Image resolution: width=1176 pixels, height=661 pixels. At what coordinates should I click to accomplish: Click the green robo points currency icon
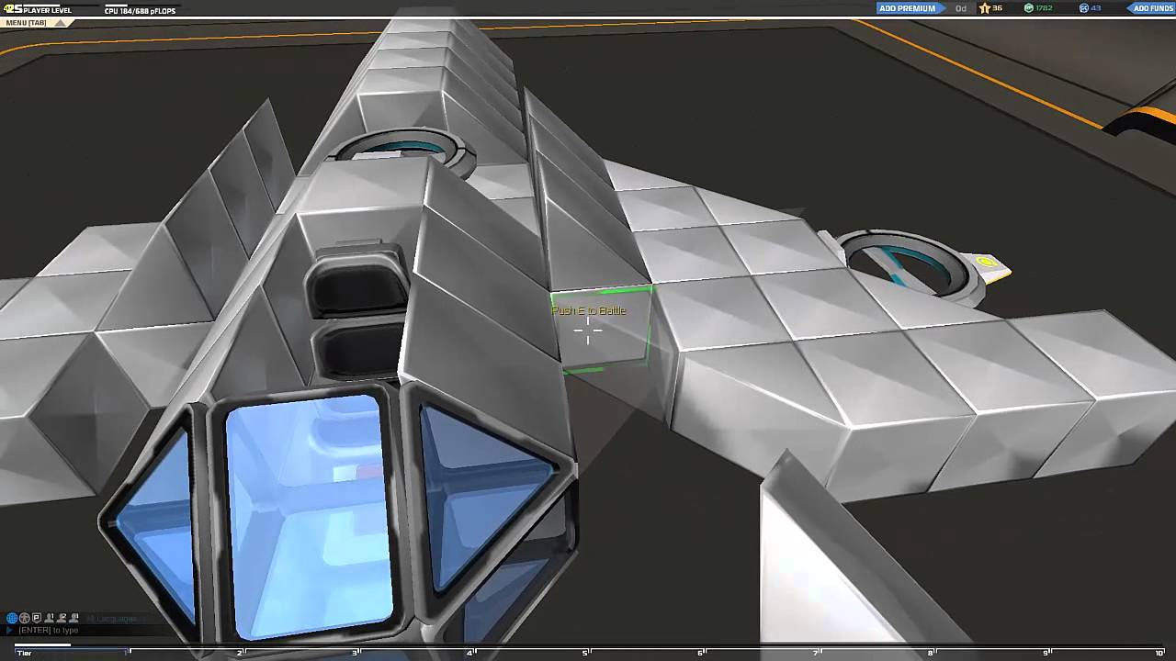(x=1028, y=8)
